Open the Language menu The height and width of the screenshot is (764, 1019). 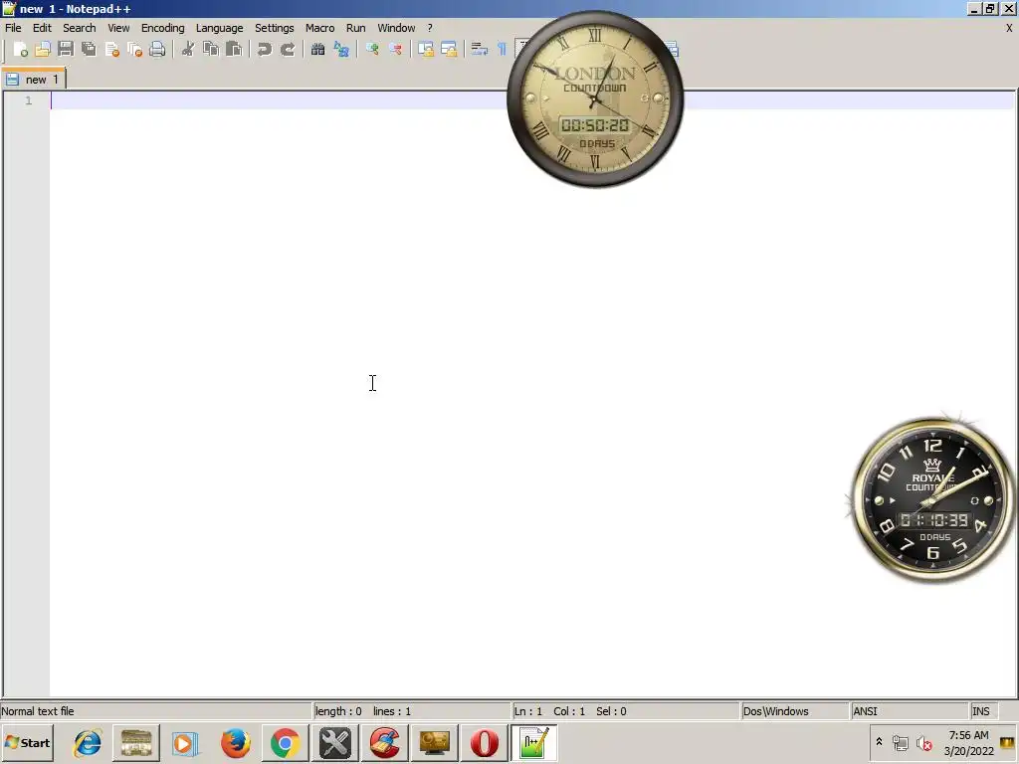coord(220,28)
